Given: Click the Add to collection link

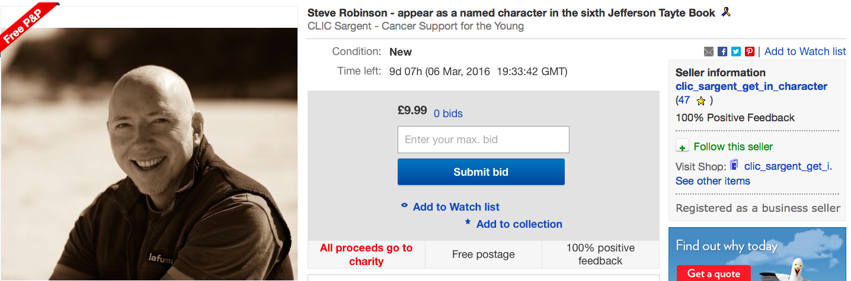Looking at the screenshot, I should click(519, 224).
